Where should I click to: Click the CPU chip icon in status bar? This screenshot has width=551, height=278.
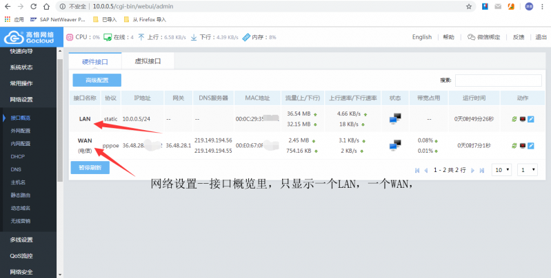[x=70, y=37]
